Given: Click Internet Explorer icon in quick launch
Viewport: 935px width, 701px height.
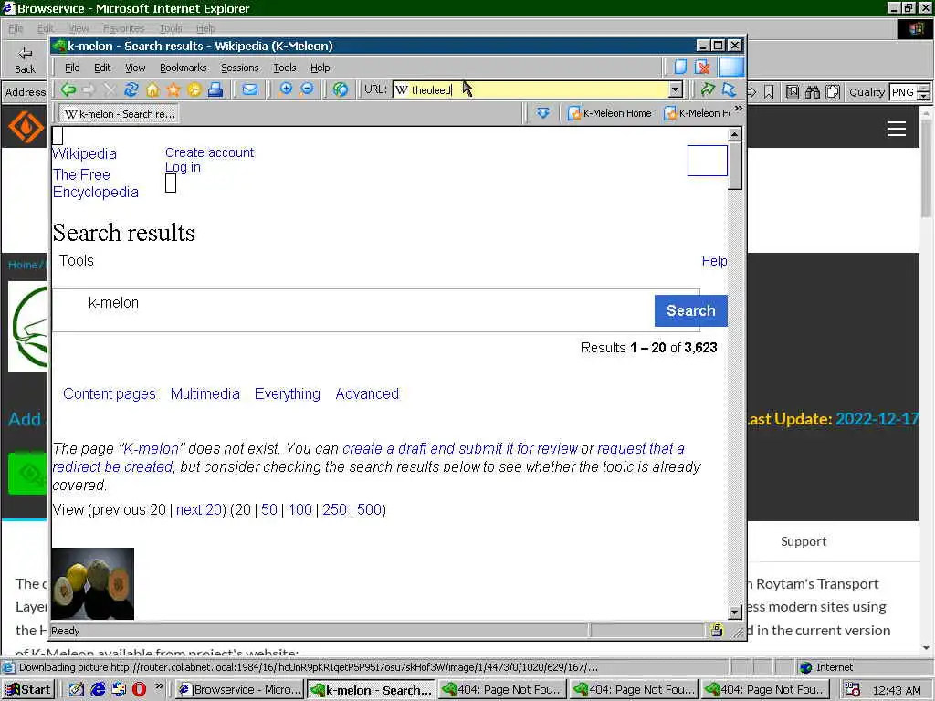Looking at the screenshot, I should coord(98,689).
